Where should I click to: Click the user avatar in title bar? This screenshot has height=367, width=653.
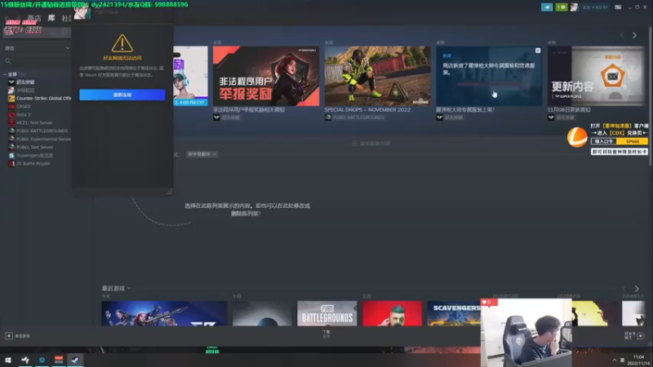point(574,7)
